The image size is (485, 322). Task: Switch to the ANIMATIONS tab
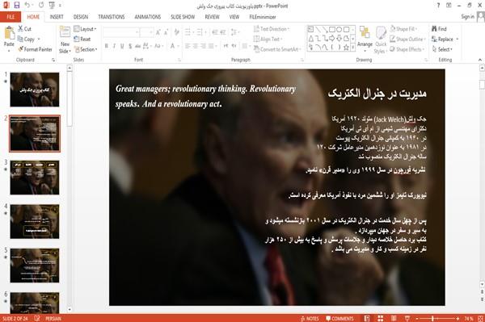pyautogui.click(x=148, y=17)
